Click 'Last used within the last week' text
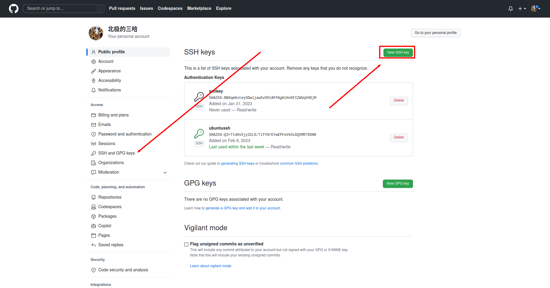The width and height of the screenshot is (550, 288). click(x=237, y=147)
